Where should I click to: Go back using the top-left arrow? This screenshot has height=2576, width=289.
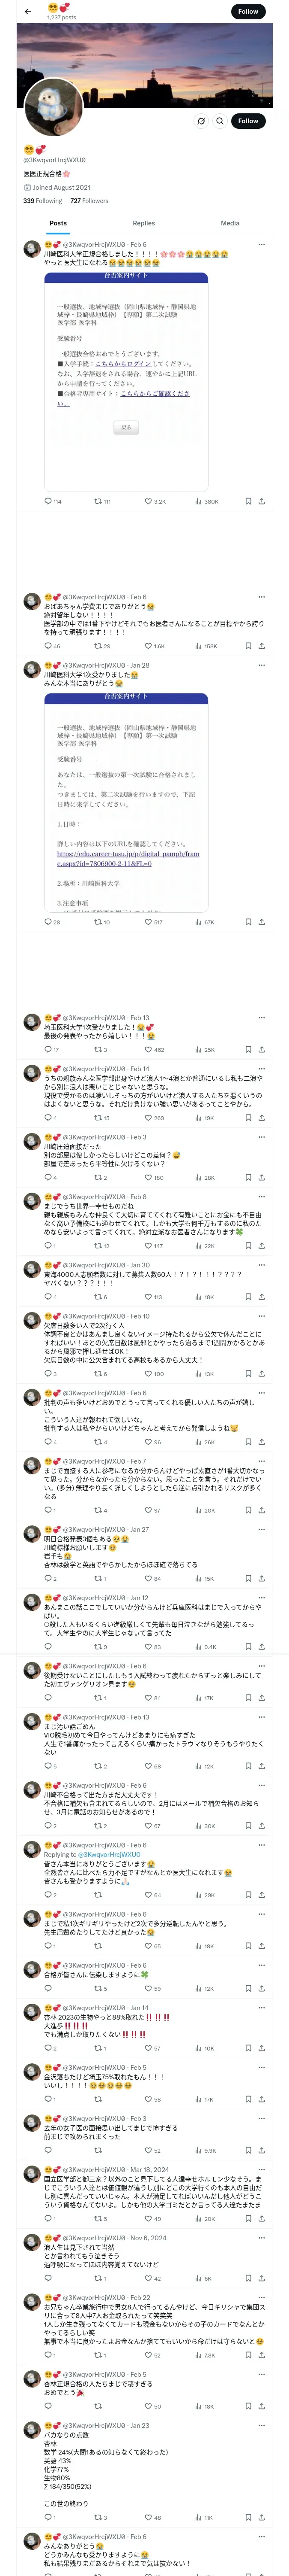coord(28,11)
